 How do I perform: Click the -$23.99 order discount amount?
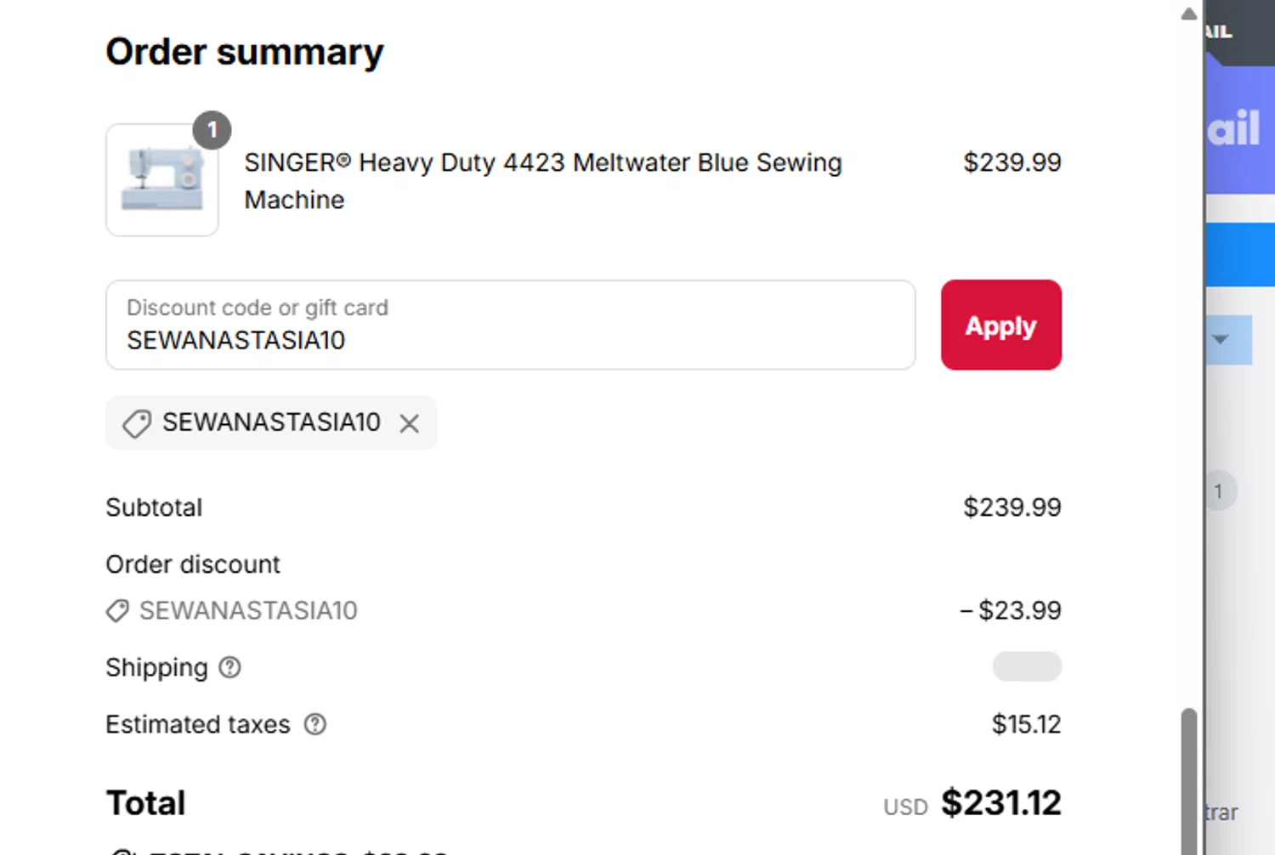click(1011, 610)
